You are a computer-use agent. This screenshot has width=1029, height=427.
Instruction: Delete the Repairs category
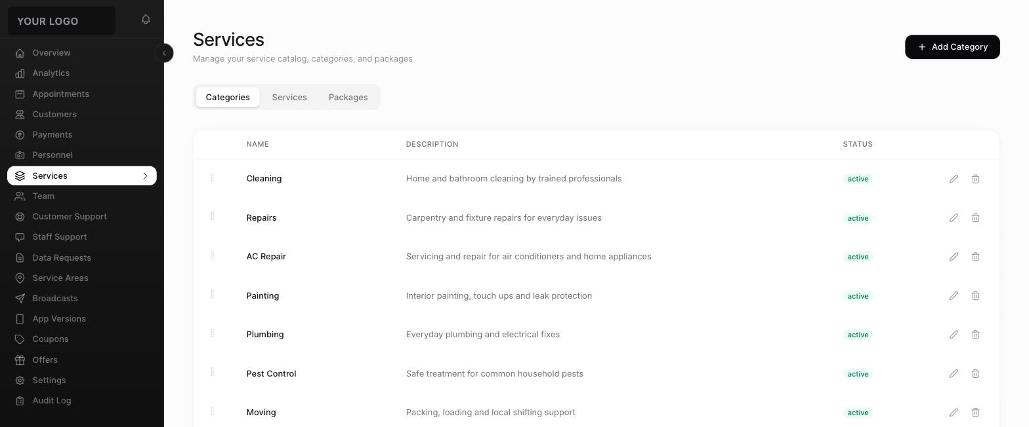[975, 217]
